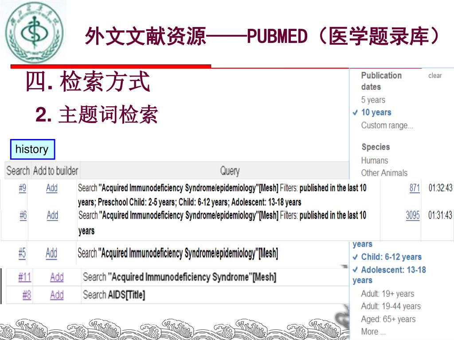The image size is (454, 340).
Task: Click the Publication dates heading
Action: point(381,81)
